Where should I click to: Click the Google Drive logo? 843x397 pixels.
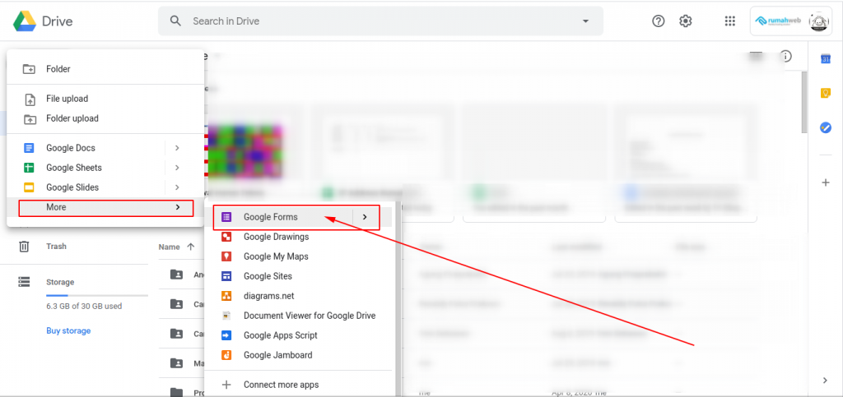pos(25,21)
